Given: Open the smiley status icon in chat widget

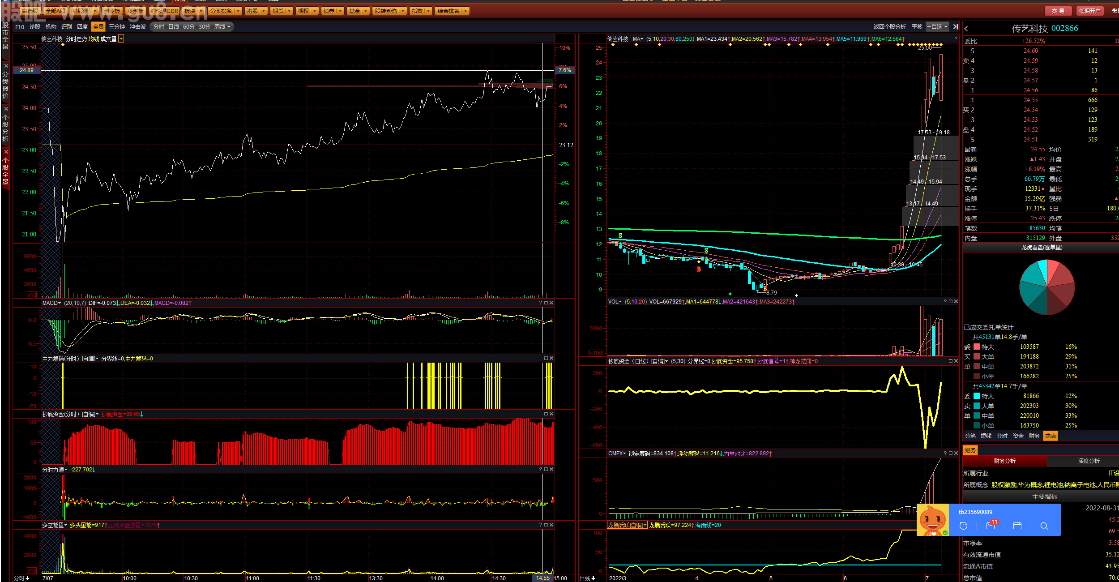Looking at the screenshot, I should tap(964, 526).
